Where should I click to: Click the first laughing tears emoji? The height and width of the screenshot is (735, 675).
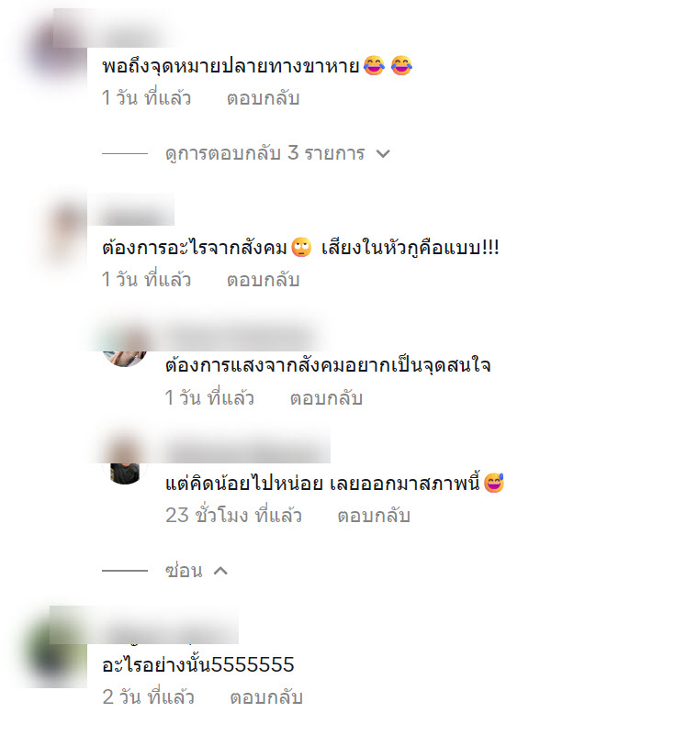point(374,65)
